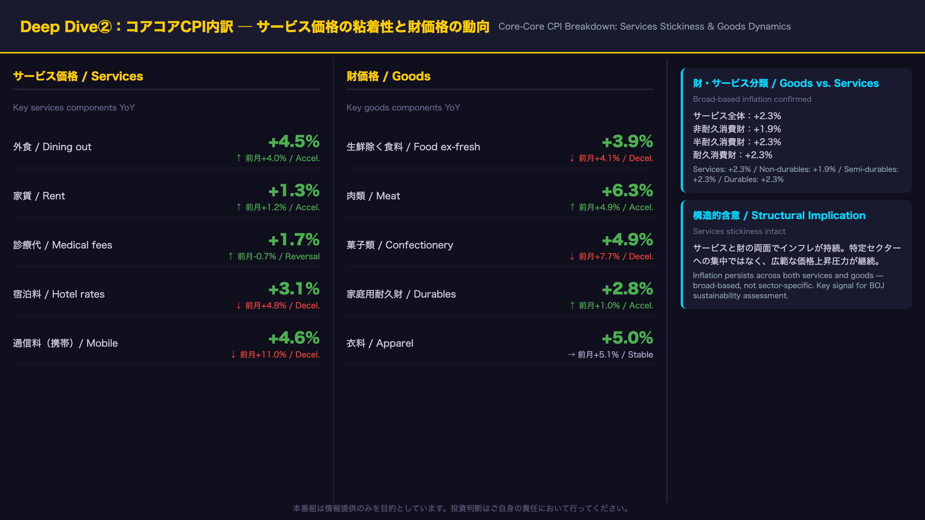Select '肉類 / Meat' row label
The width and height of the screenshot is (925, 520).
pos(373,196)
